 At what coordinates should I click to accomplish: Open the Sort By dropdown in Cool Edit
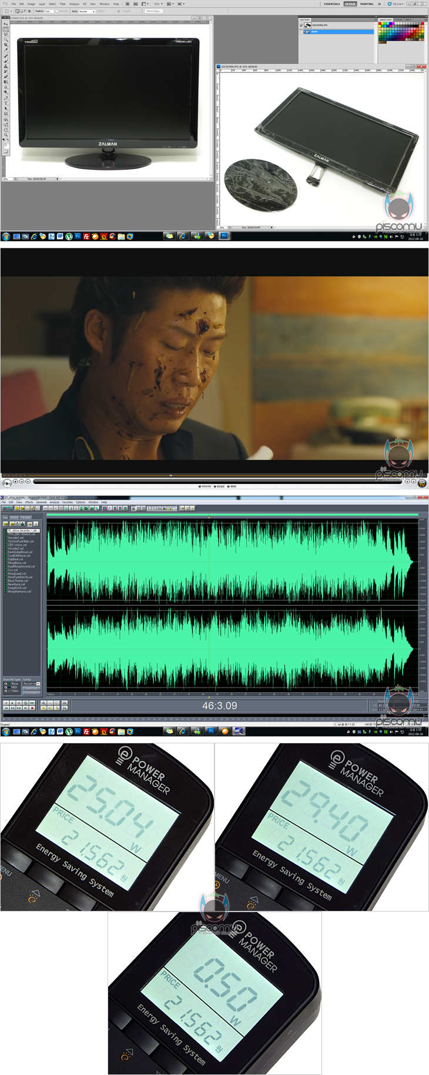coord(31,683)
